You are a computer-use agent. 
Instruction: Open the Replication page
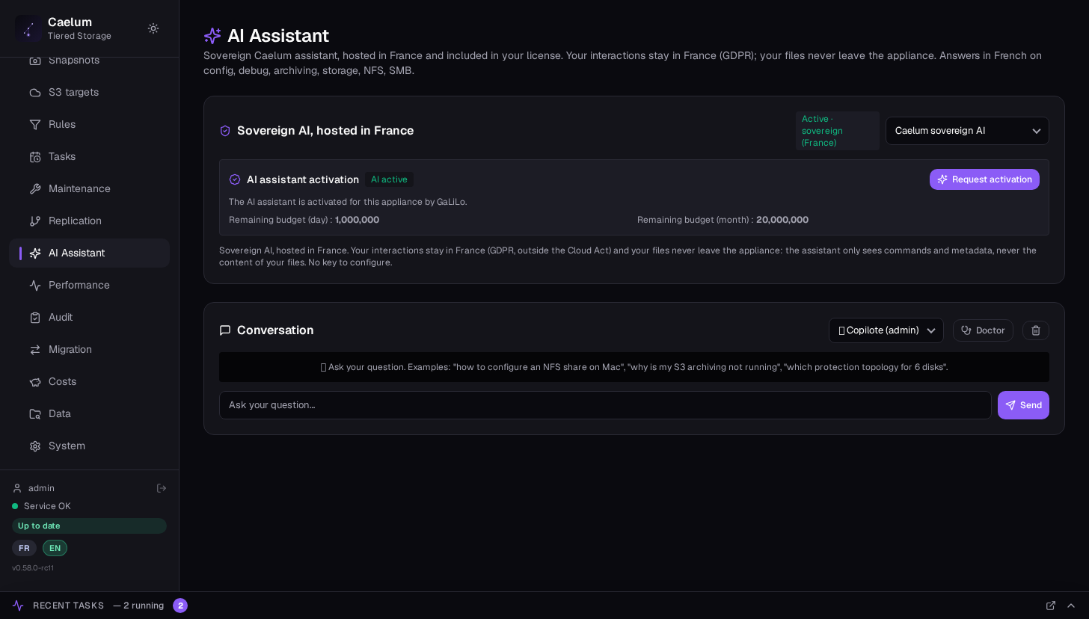click(x=89, y=221)
